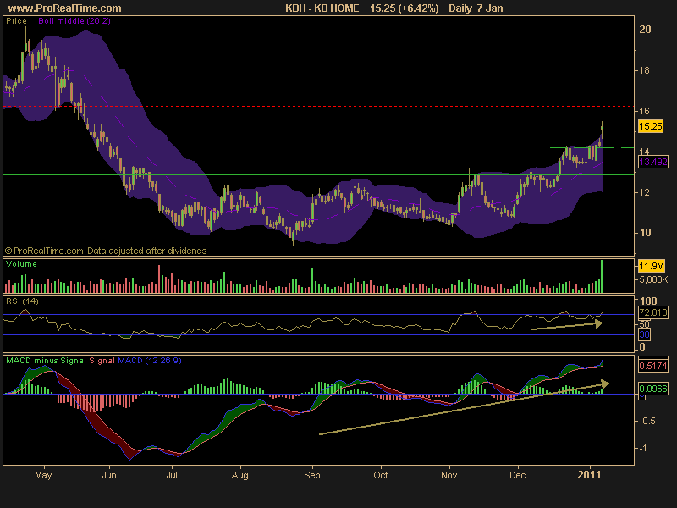Click the blue 30 RSI level tag

[x=644, y=334]
